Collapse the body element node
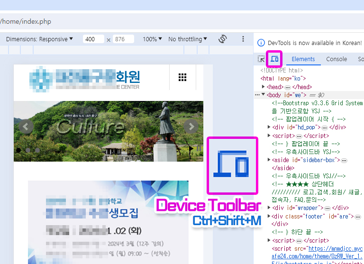Screen dimensions: 364x264 click(264, 95)
